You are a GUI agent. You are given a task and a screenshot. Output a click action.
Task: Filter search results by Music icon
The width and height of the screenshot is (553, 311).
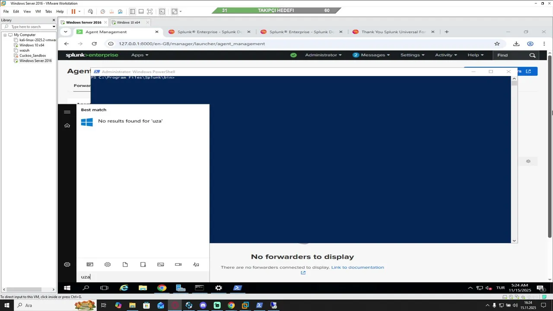196,264
